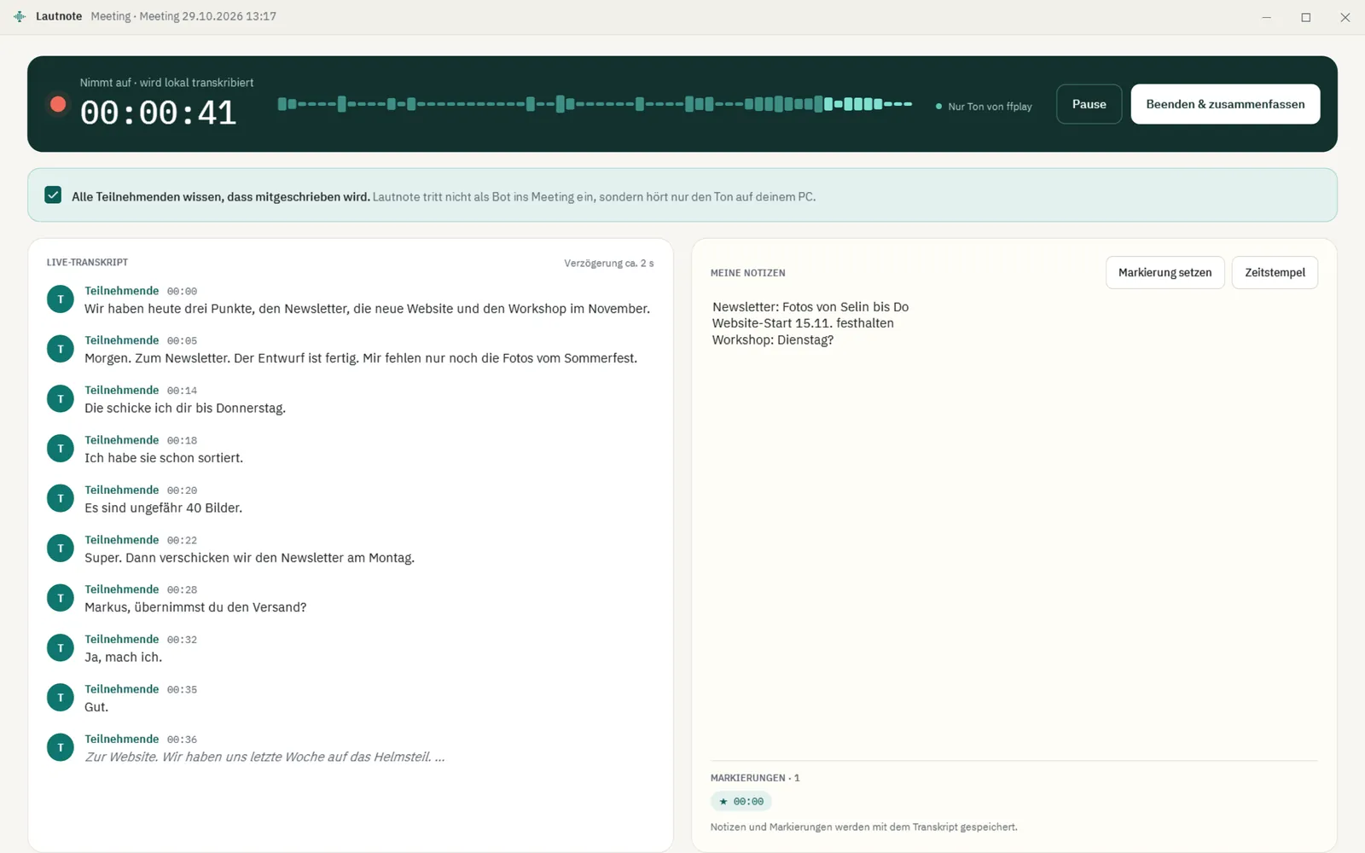Click 'Verzögerung ca. 2 s' delay label
The width and height of the screenshot is (1365, 853).
pyautogui.click(x=608, y=263)
